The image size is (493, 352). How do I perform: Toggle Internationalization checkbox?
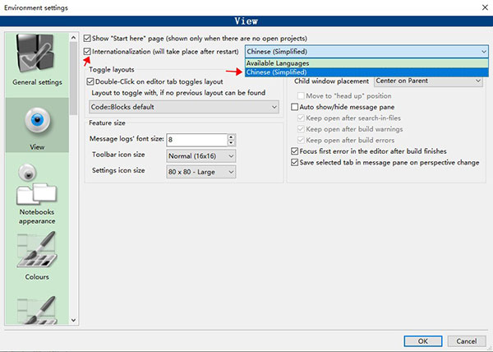[x=87, y=52]
